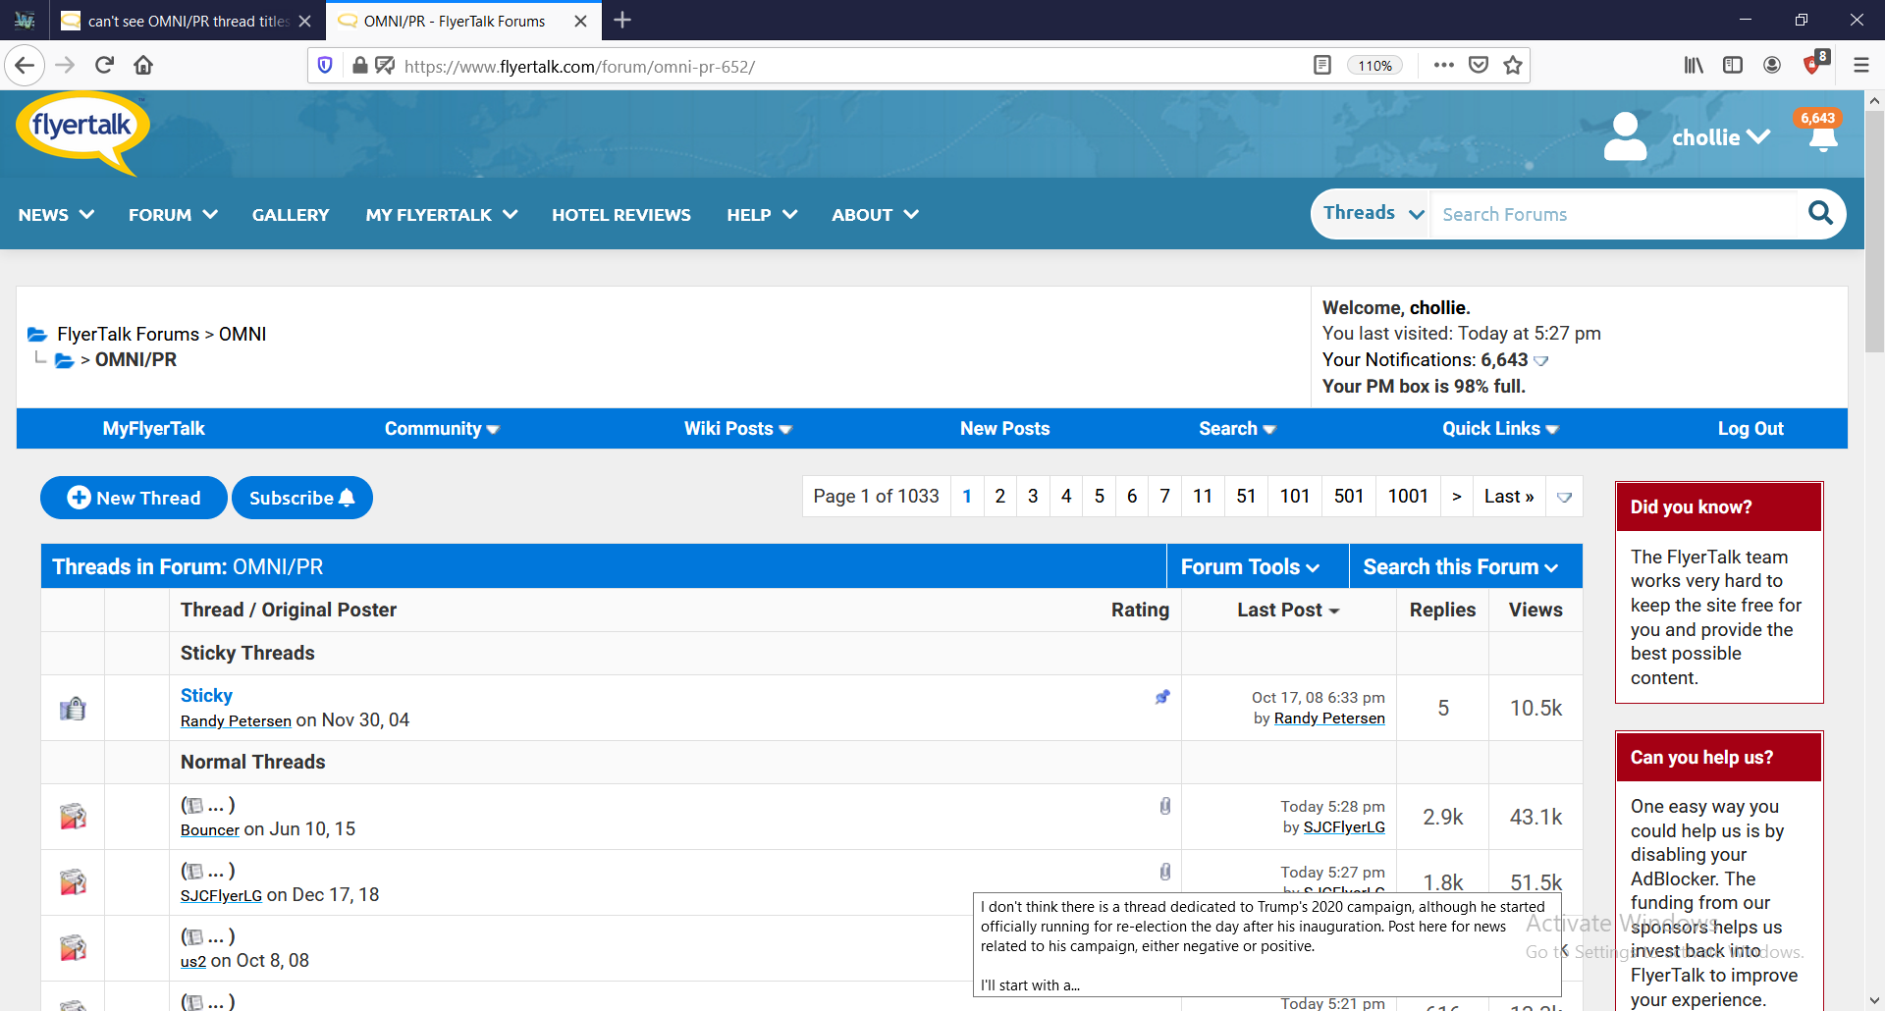
Task: Click the 110% zoom control
Action: 1374,65
